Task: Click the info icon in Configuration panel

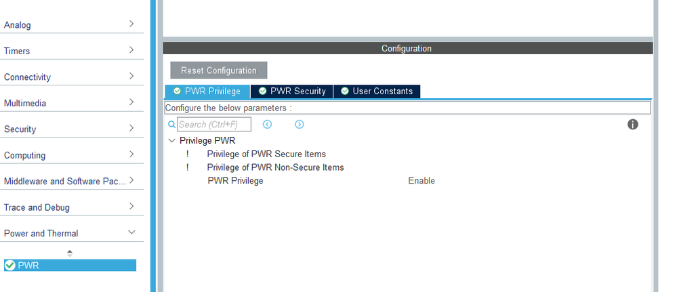Action: coord(633,124)
